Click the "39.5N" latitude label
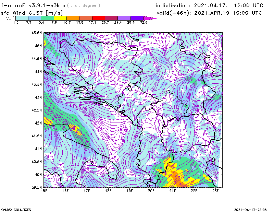This screenshot has width=274, height=212. (x=37, y=187)
